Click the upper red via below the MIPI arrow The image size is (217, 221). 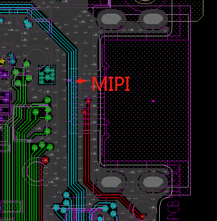[x=88, y=101]
